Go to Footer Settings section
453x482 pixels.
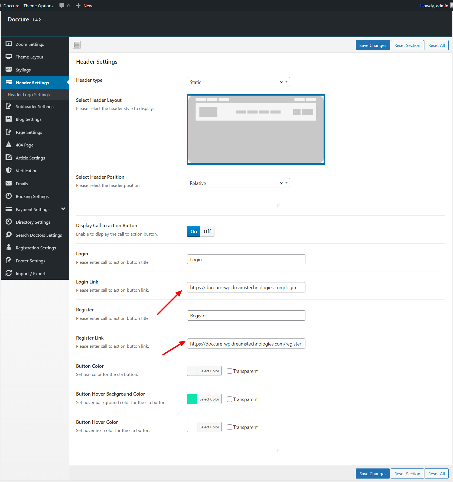(x=30, y=261)
